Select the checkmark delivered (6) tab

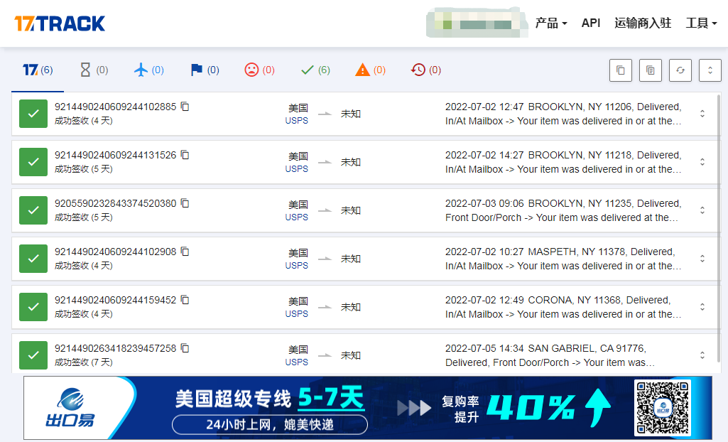coord(315,70)
